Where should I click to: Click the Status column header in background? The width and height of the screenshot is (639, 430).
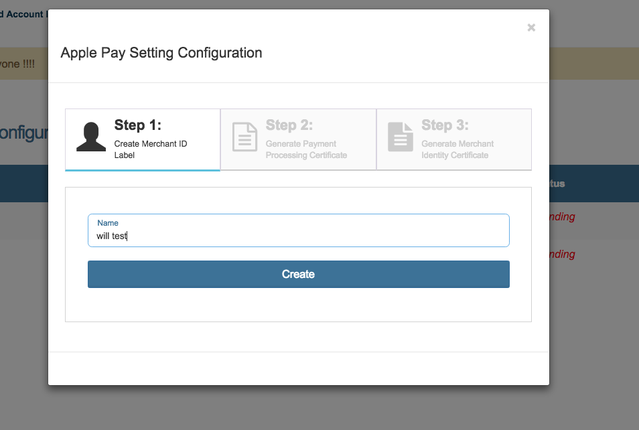(557, 184)
